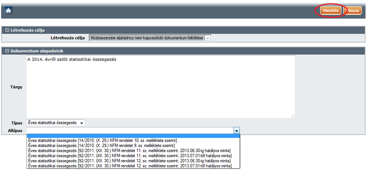This screenshot has width=367, height=171.
Task: Click the Altípus dropdown arrow button
Action: (x=237, y=130)
